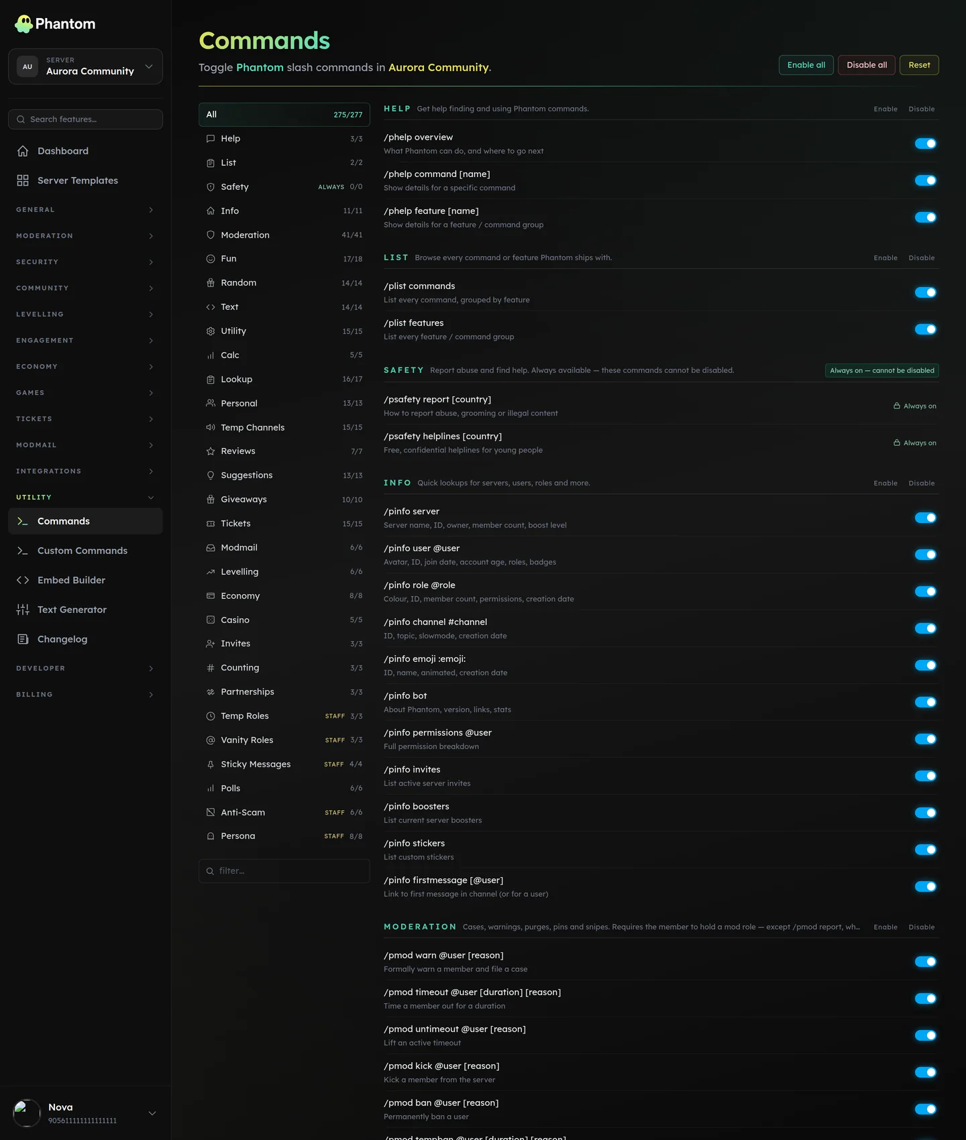Click Enable for the Help group
This screenshot has height=1140, width=966.
tap(885, 109)
